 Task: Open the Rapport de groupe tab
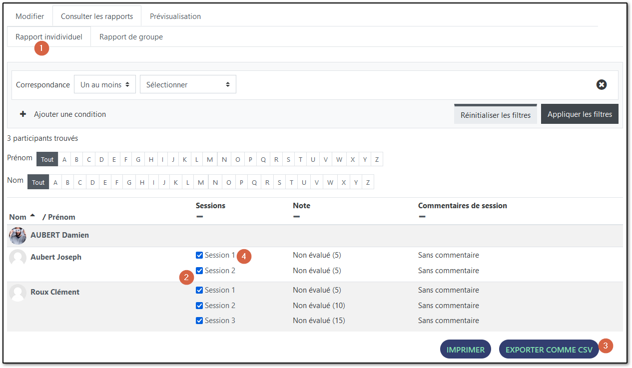[130, 36]
